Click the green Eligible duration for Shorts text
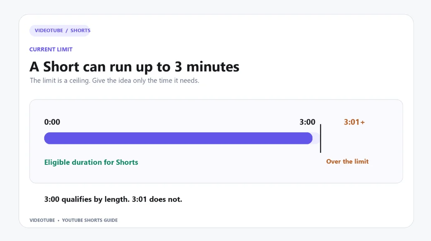The height and width of the screenshot is (241, 431). click(x=91, y=162)
